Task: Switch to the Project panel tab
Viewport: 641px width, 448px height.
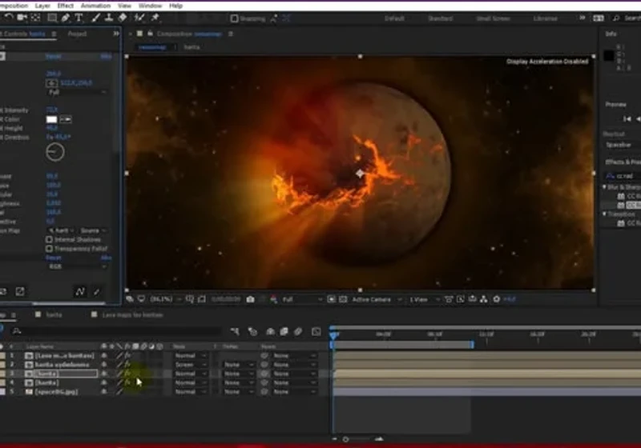Action: click(77, 34)
